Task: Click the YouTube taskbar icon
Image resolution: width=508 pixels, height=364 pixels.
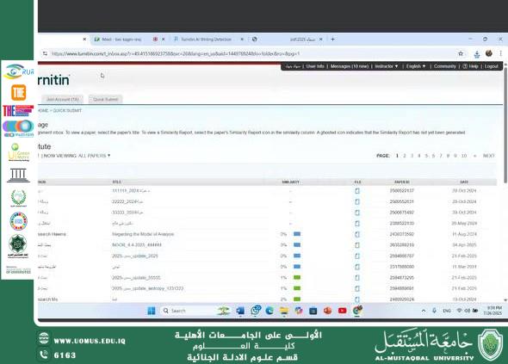Action: [x=342, y=311]
